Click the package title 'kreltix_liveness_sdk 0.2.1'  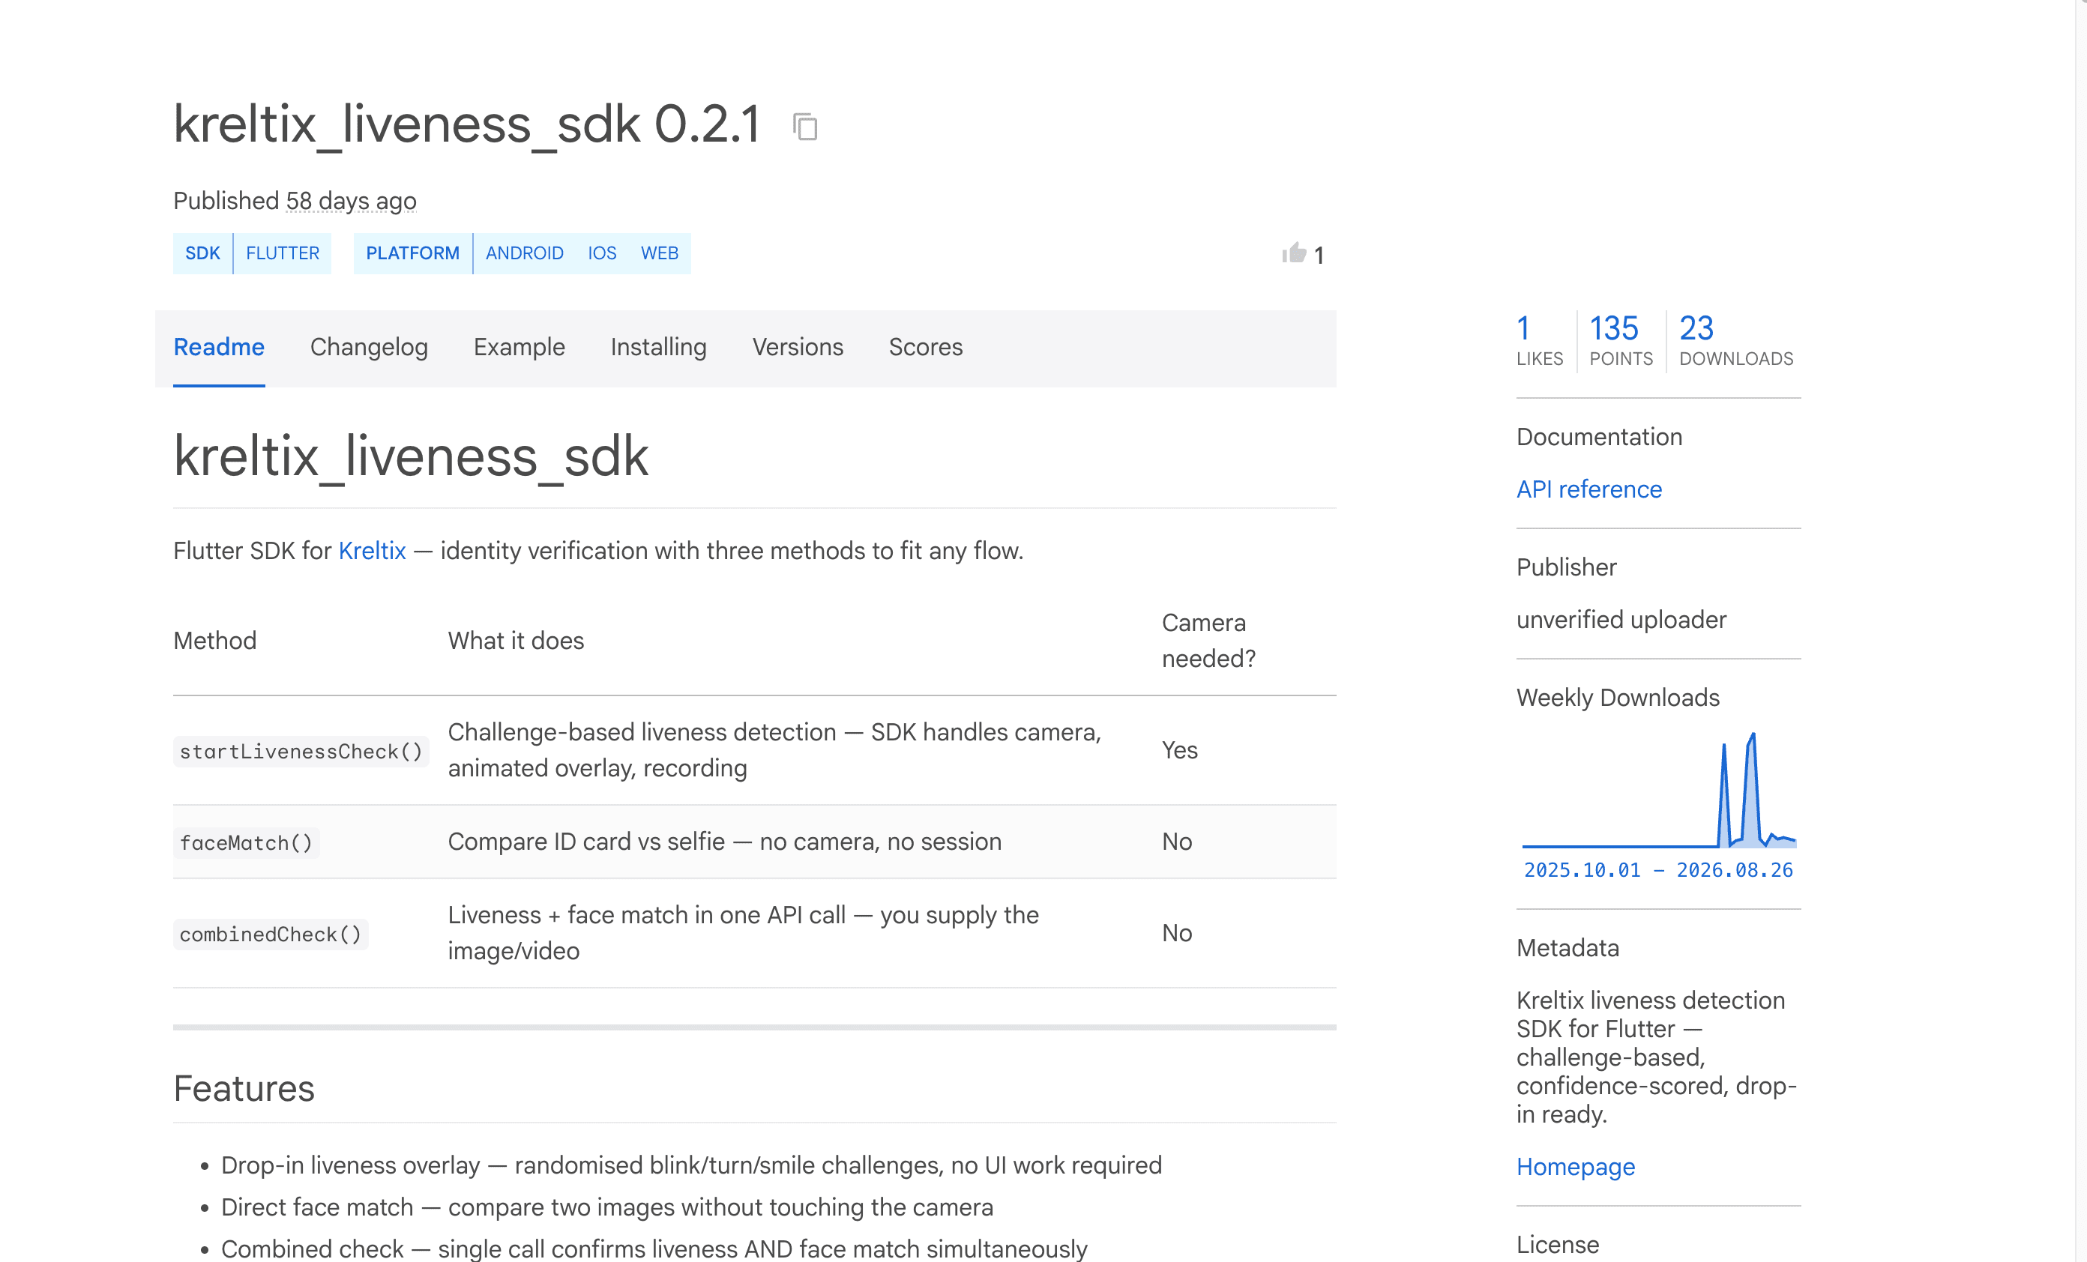click(467, 124)
